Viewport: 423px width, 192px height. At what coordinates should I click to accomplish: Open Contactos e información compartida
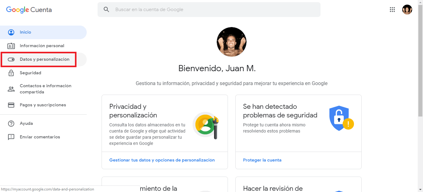pyautogui.click(x=43, y=89)
